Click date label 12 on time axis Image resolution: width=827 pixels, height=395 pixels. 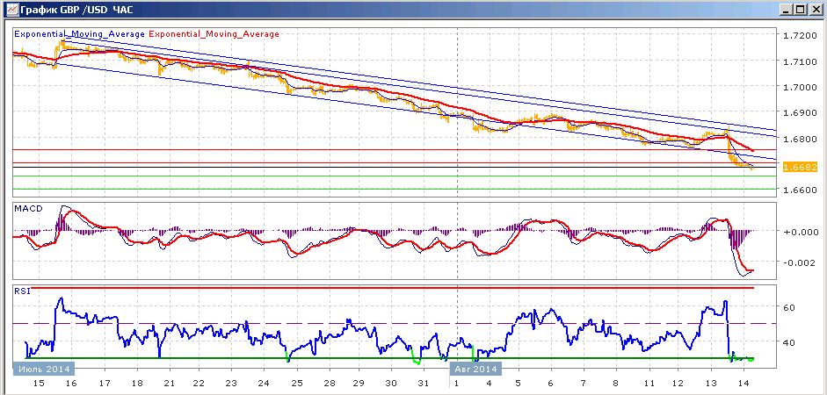[x=678, y=384]
